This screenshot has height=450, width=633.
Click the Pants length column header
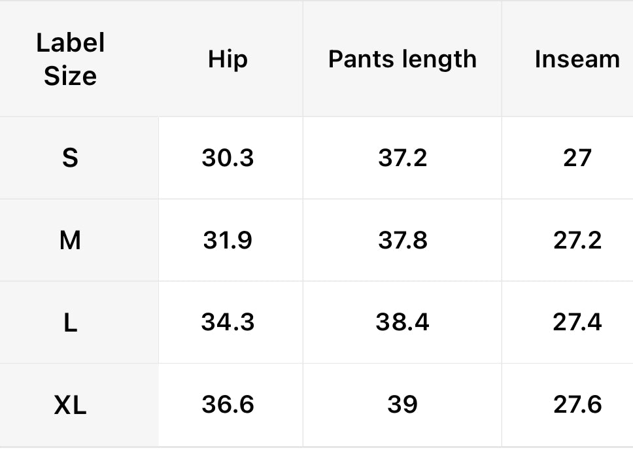tap(402, 60)
